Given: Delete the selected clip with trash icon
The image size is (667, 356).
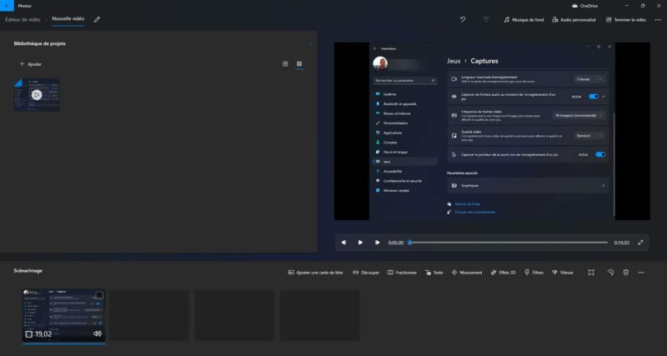Looking at the screenshot, I should click(626, 273).
